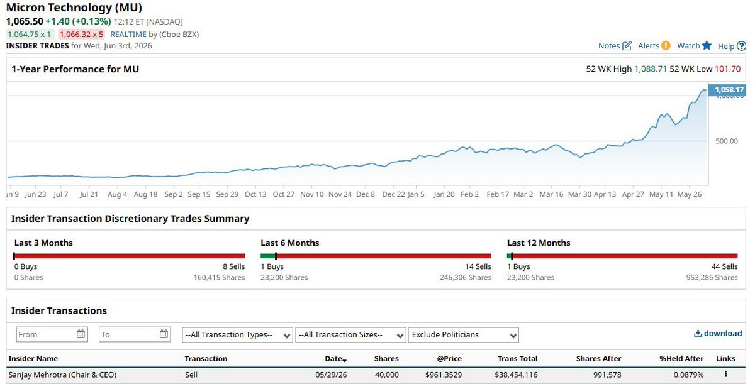Viewport: 755px width, 384px height.
Task: Open the From date calendar icon
Action: pyautogui.click(x=81, y=334)
